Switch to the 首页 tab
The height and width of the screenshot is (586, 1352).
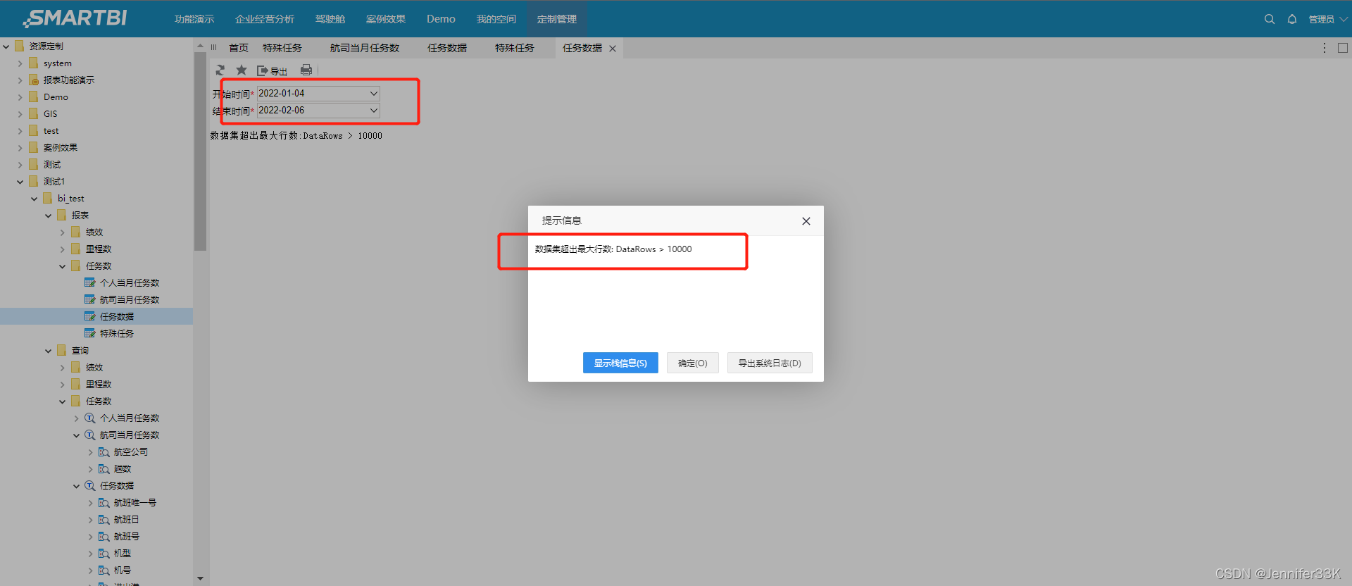pyautogui.click(x=239, y=48)
